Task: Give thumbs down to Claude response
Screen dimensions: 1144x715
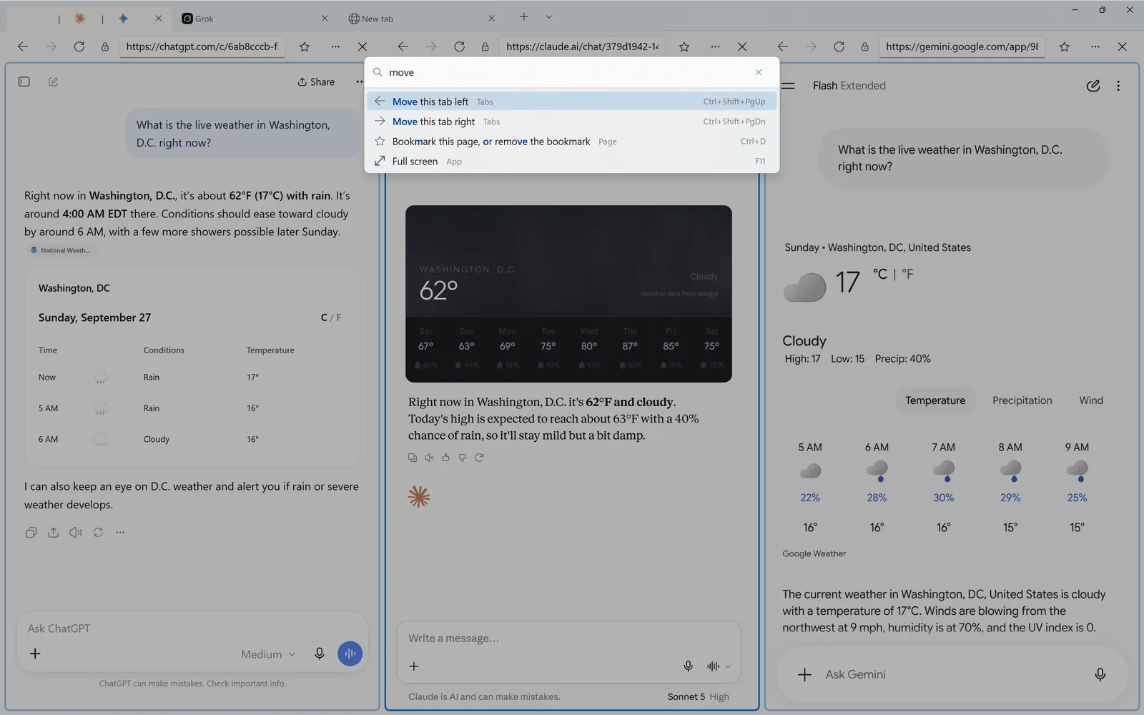Action: point(463,458)
